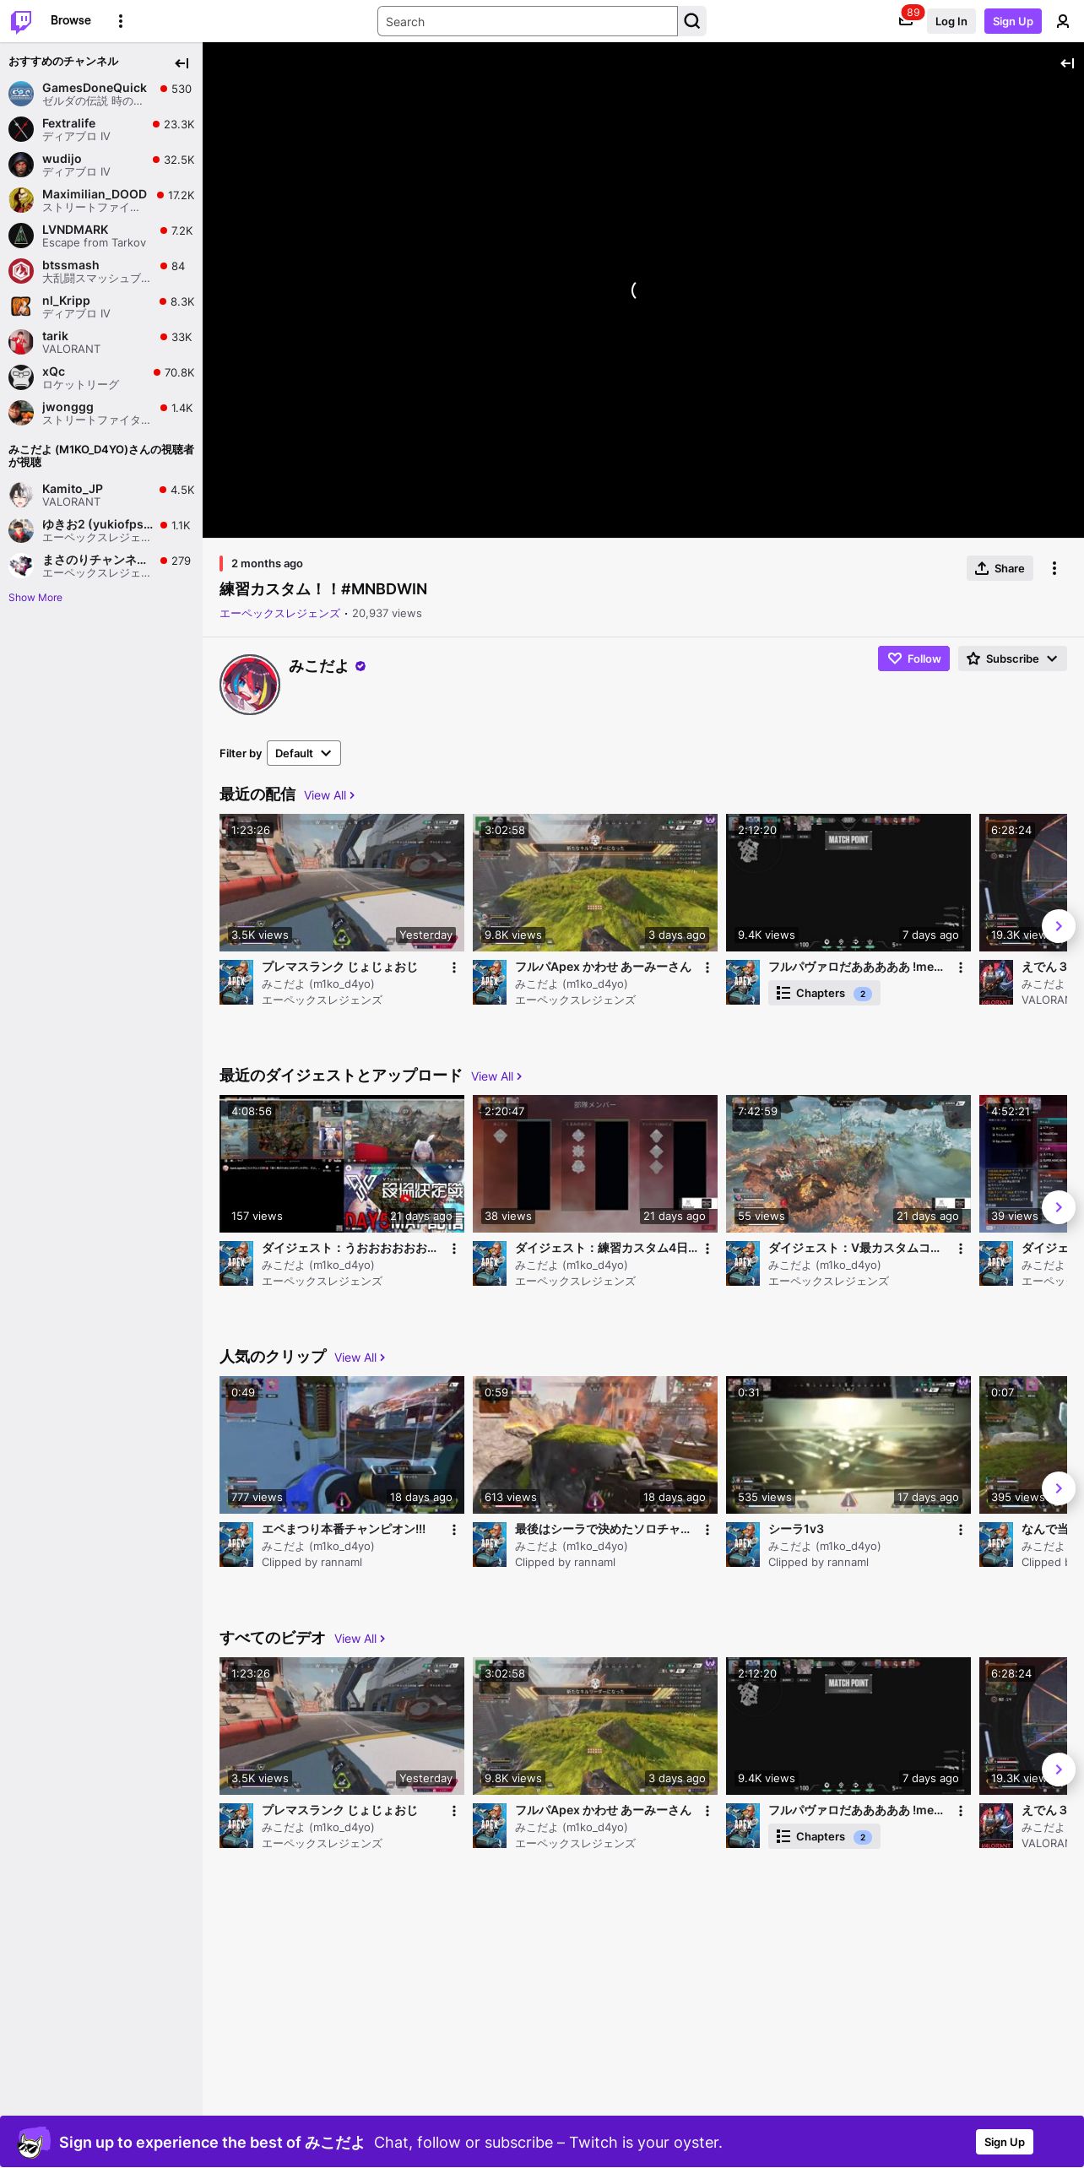The image size is (1084, 2168).
Task: Show next videos in 最近の配信 carousel
Action: pos(1059,926)
